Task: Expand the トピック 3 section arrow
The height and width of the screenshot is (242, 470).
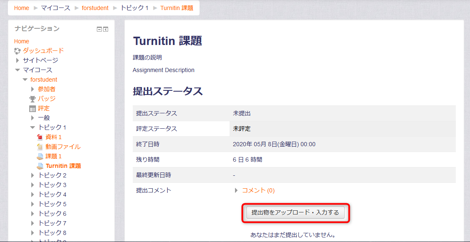Action: (33, 185)
